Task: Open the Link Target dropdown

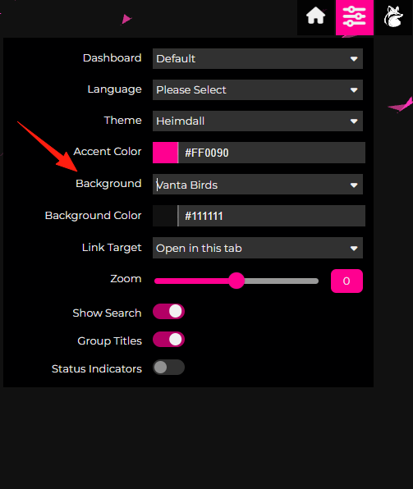Action: point(258,248)
